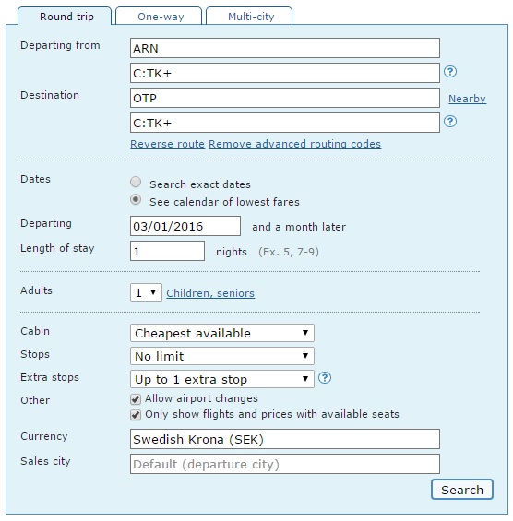513x521 pixels.
Task: Switch to the One-way tab
Action: (x=159, y=16)
